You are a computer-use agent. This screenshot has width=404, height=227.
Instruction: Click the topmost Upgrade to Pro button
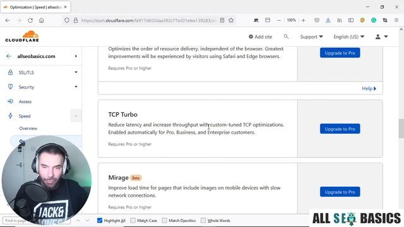click(340, 53)
